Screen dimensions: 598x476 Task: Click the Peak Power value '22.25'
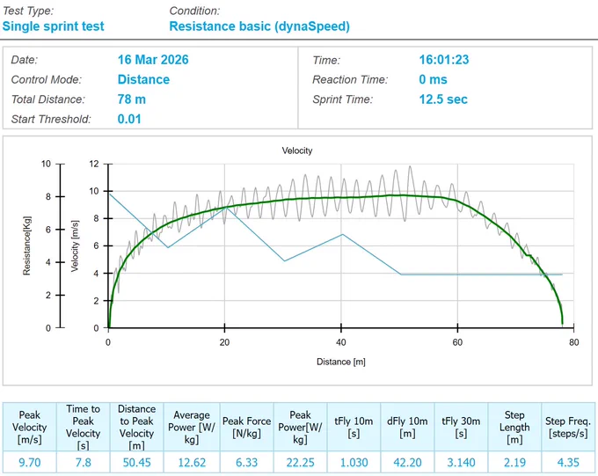tap(301, 463)
